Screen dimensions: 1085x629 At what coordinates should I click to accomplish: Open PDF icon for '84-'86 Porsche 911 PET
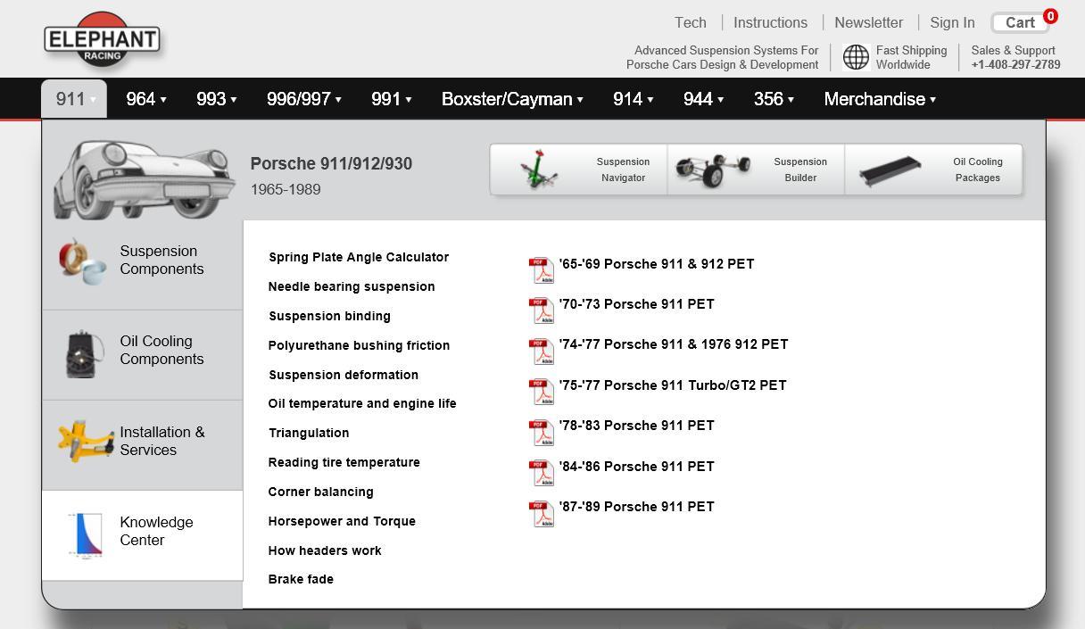(x=542, y=473)
